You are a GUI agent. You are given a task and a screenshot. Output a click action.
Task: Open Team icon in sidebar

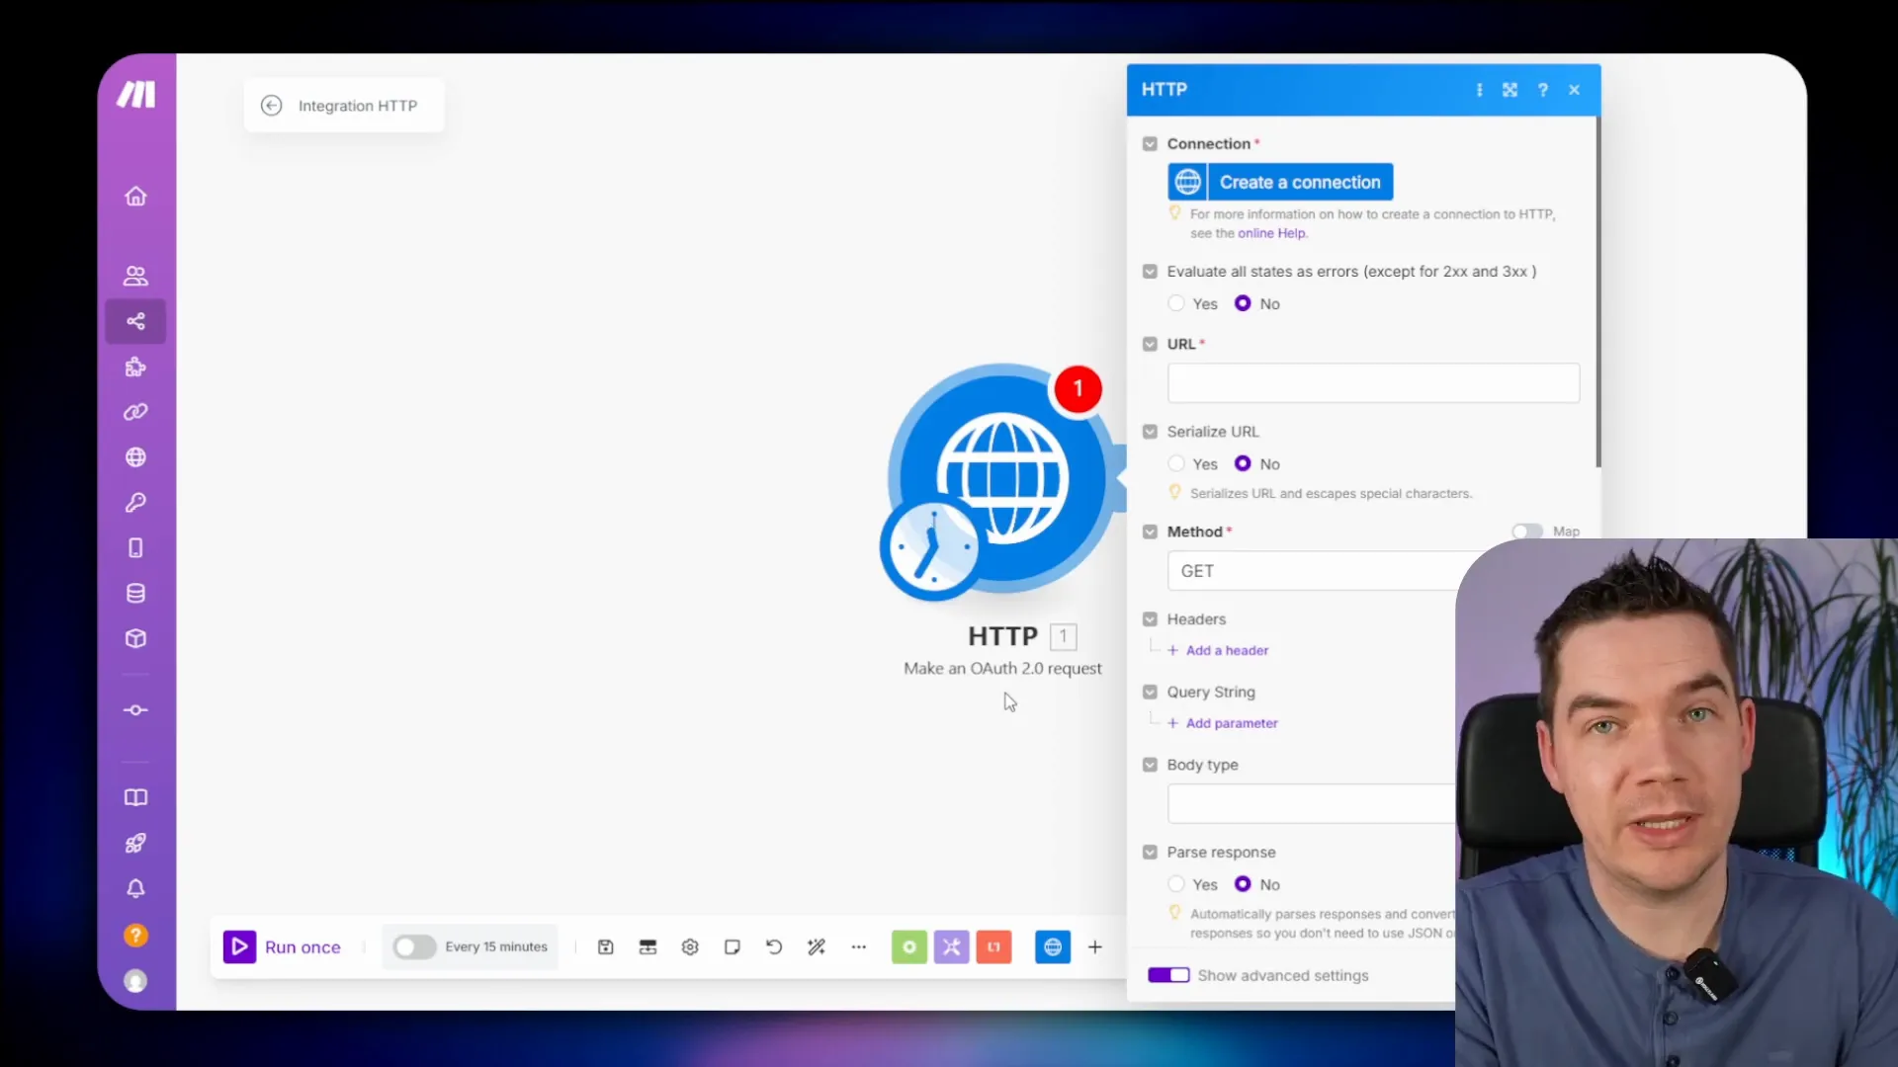pos(135,276)
